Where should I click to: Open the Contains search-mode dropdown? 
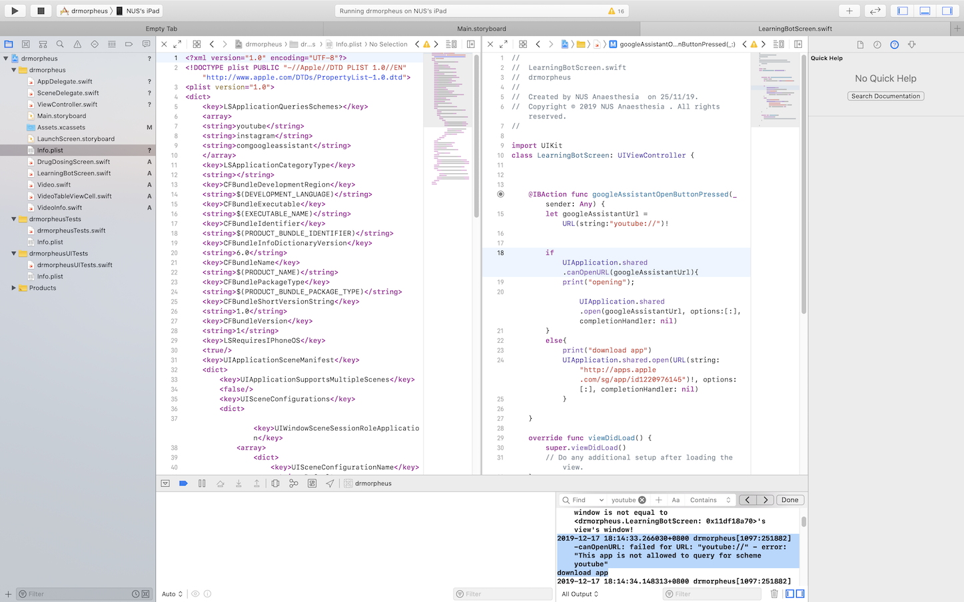pos(710,500)
